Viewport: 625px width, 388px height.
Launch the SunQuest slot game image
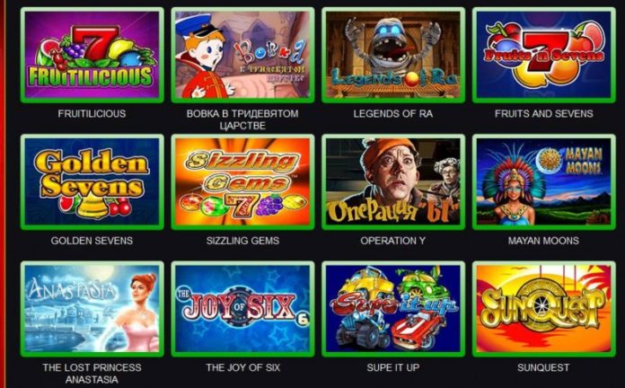coord(543,309)
